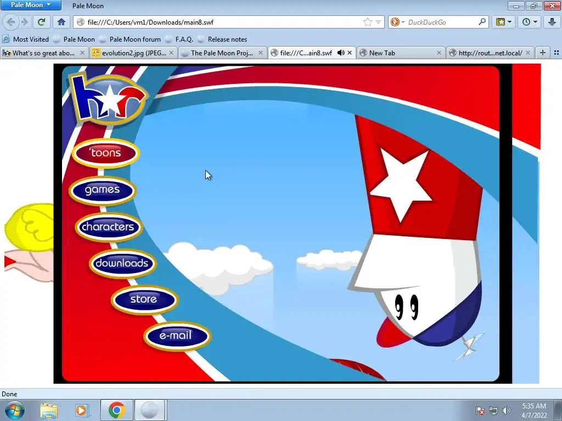The width and height of the screenshot is (562, 421).
Task: Click the characters menu button
Action: click(x=108, y=227)
